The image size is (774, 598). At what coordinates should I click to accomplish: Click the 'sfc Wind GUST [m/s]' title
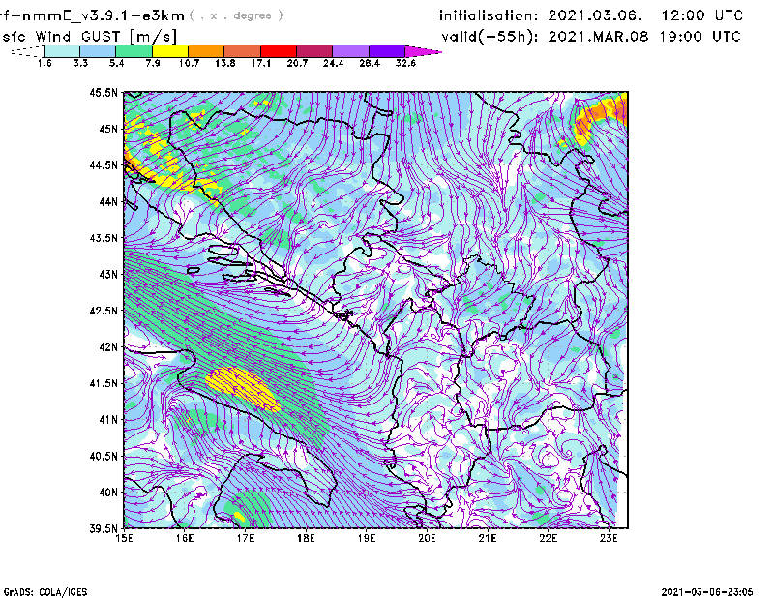(89, 37)
